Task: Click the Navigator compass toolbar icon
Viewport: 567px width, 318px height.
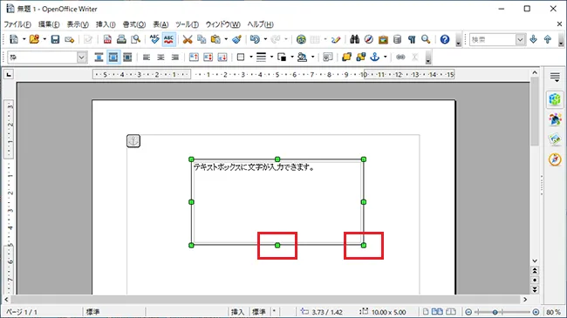Action: 368,39
